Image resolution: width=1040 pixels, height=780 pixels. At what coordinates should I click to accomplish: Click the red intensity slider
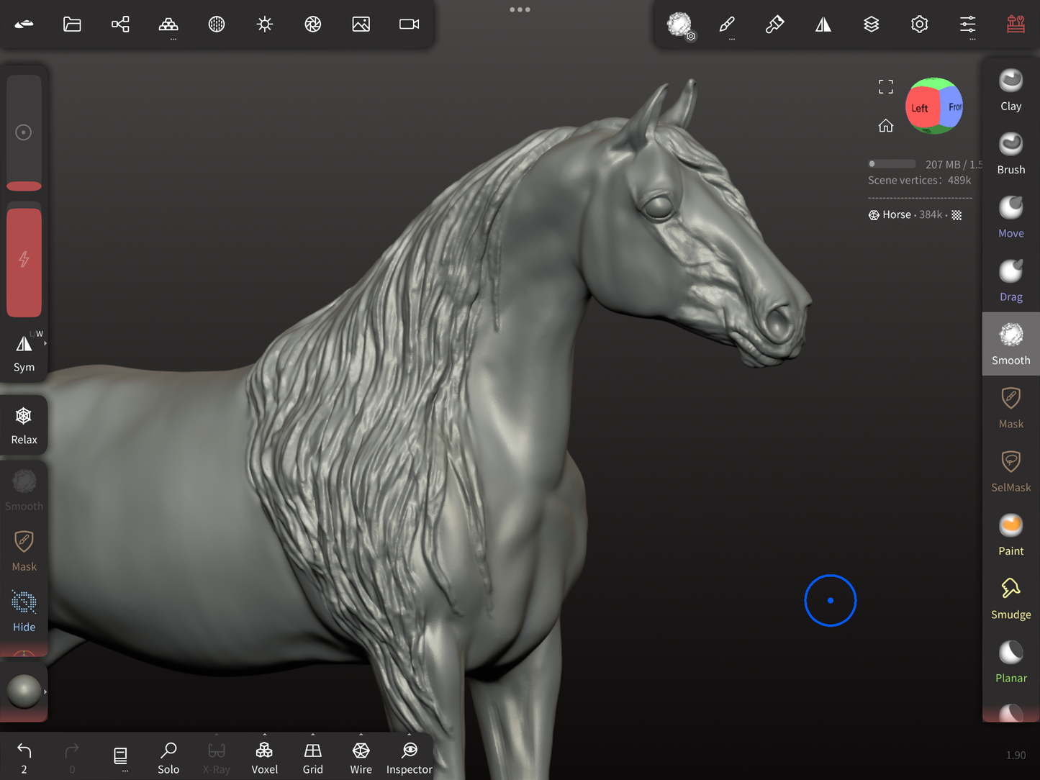pyautogui.click(x=24, y=262)
